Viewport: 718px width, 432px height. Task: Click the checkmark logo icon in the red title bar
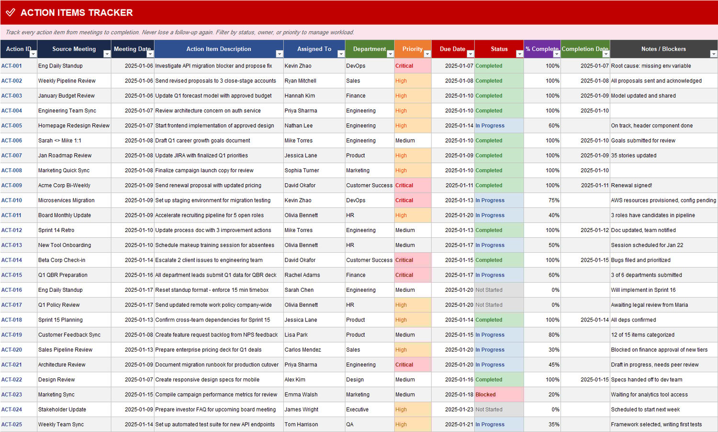(11, 12)
